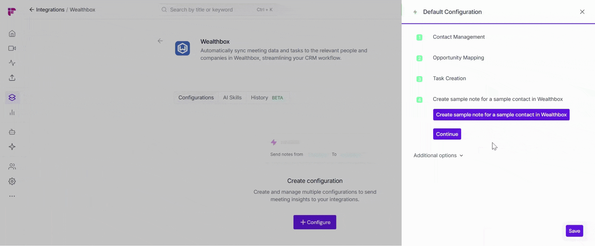Click the Send notes from label
This screenshot has width=595, height=246.
click(287, 154)
